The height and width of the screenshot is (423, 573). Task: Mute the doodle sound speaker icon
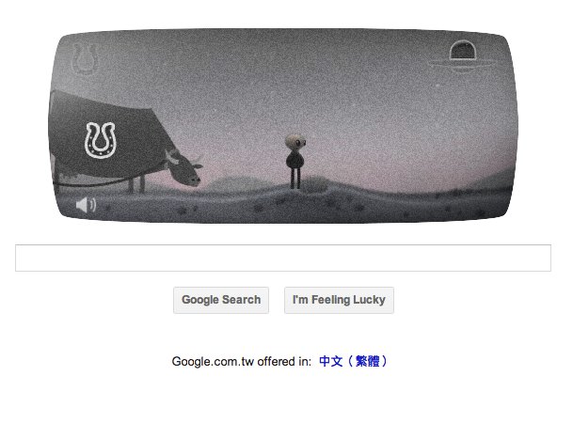pos(87,205)
